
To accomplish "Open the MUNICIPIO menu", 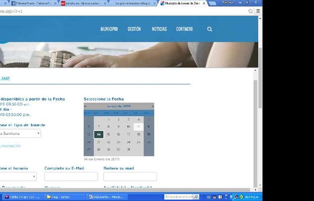I will 109,29.
